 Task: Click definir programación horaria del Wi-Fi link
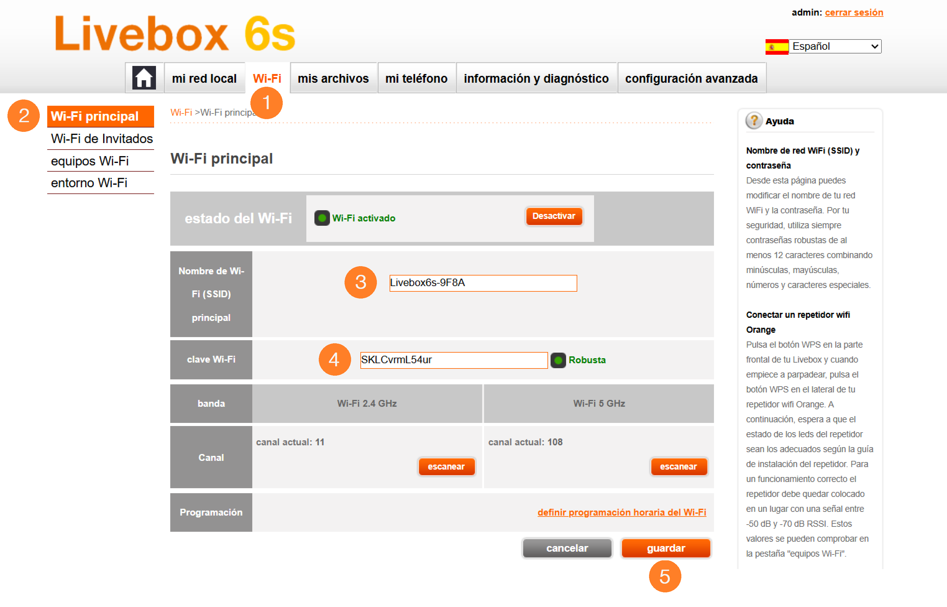[621, 512]
